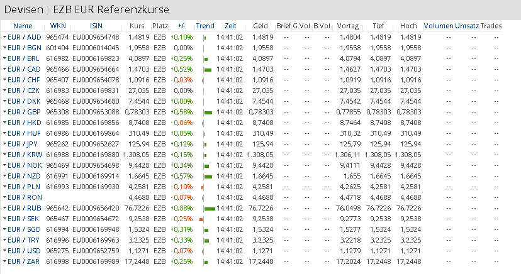Sort table by Umsatz column
The image size is (521, 274).
[x=466, y=26]
